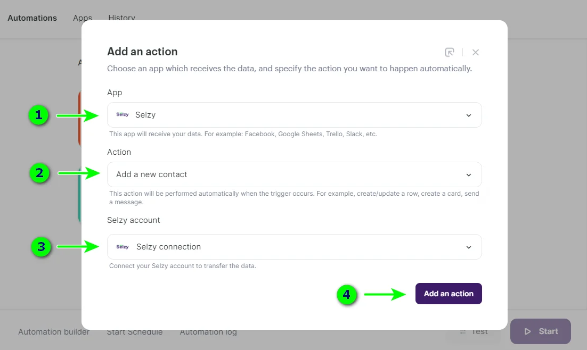Viewport: 587px width, 350px height.
Task: Select Automations in the top navigation
Action: (32, 18)
